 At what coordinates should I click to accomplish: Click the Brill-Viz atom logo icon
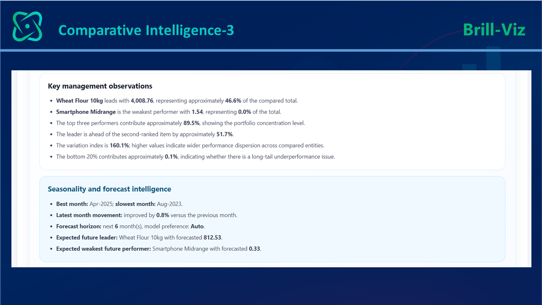(x=28, y=26)
